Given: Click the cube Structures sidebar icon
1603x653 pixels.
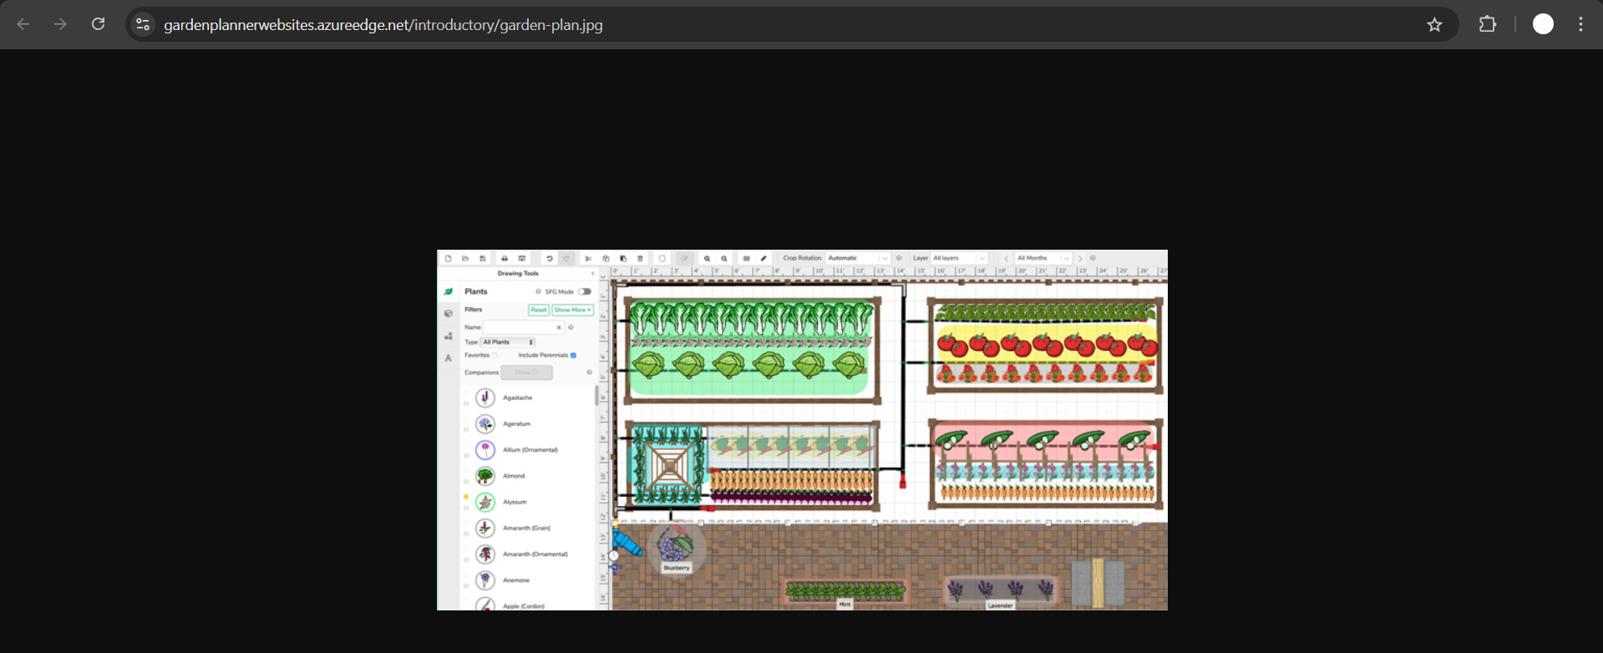Looking at the screenshot, I should click(449, 314).
